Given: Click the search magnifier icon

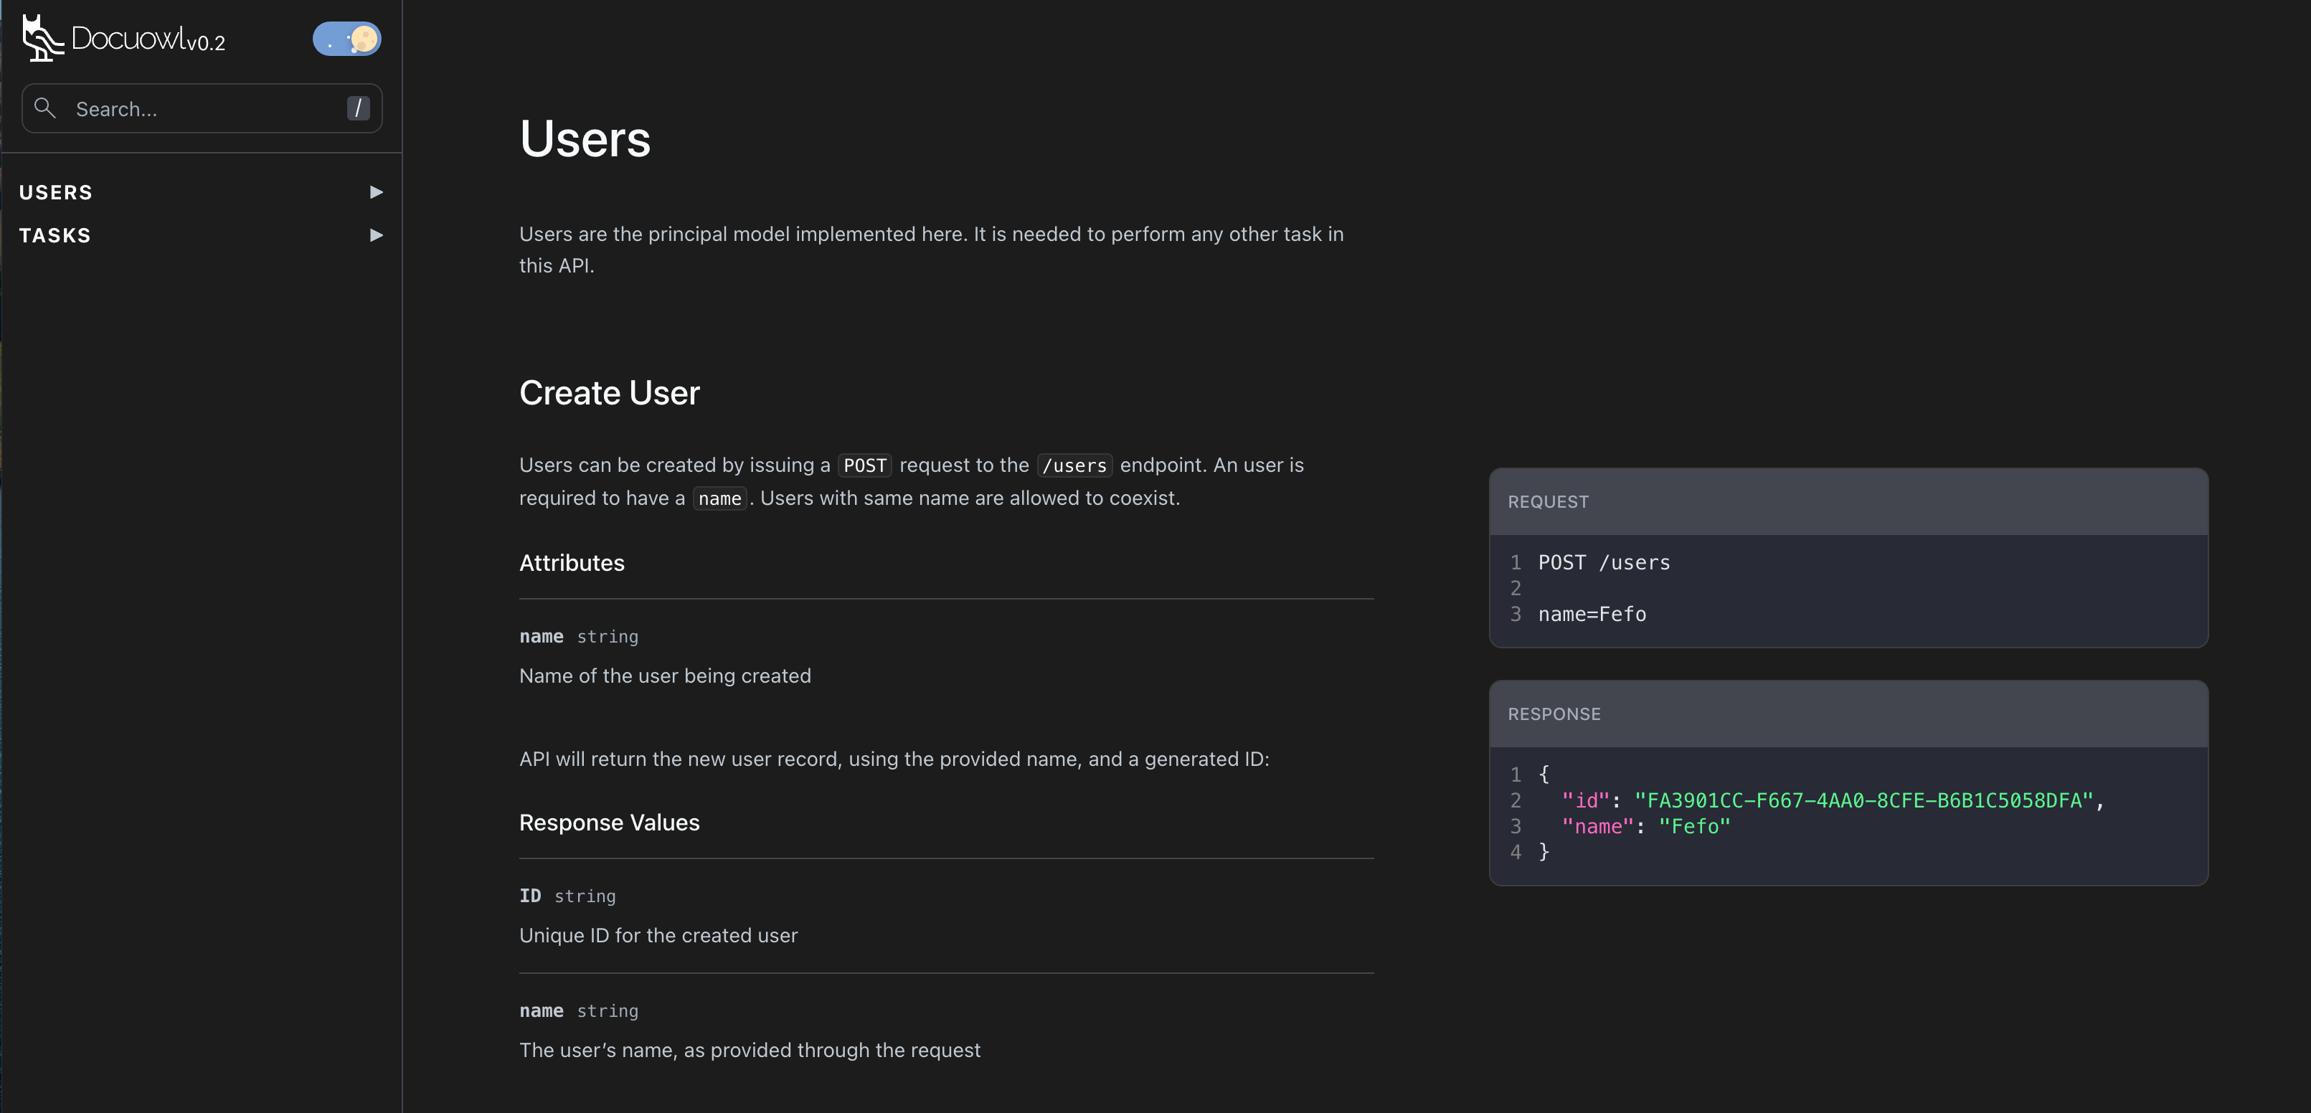Looking at the screenshot, I should click(45, 108).
